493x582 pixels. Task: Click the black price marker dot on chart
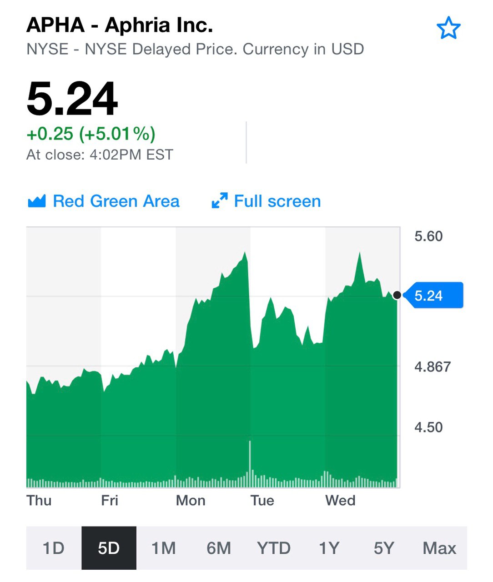397,296
